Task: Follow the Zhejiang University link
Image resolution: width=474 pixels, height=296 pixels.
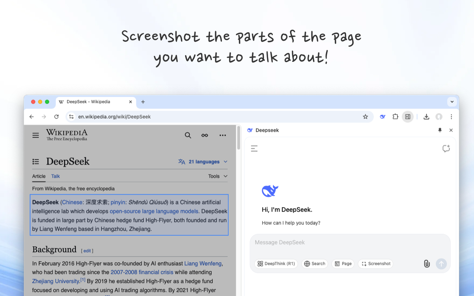Action: [56, 281]
